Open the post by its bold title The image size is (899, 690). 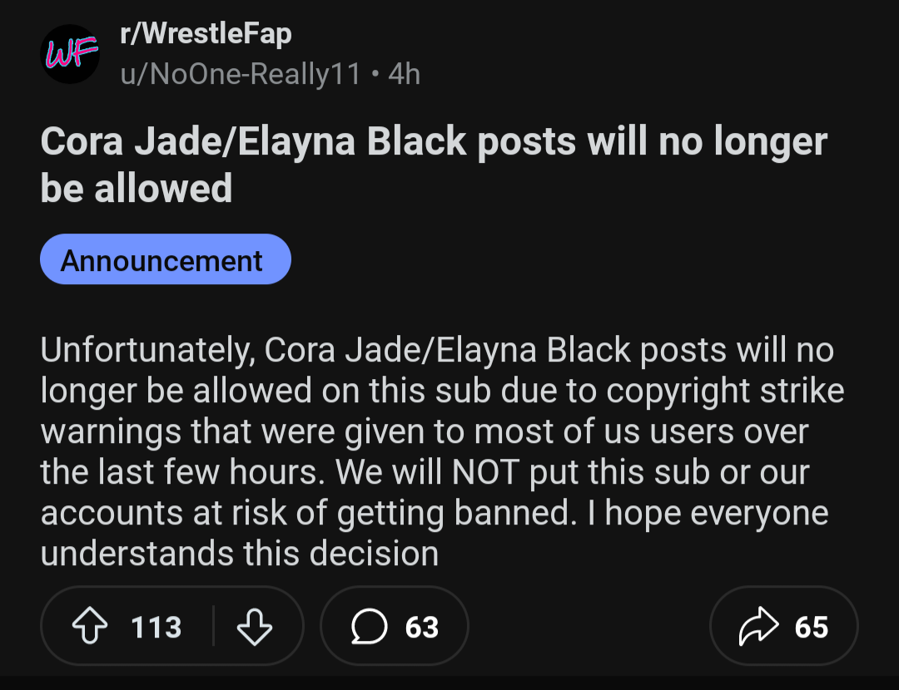tap(433, 141)
